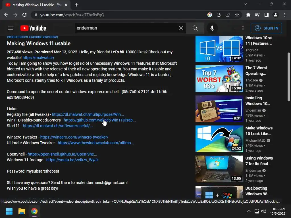
Task: Click the Michael MJD channel name
Action: coord(255,141)
